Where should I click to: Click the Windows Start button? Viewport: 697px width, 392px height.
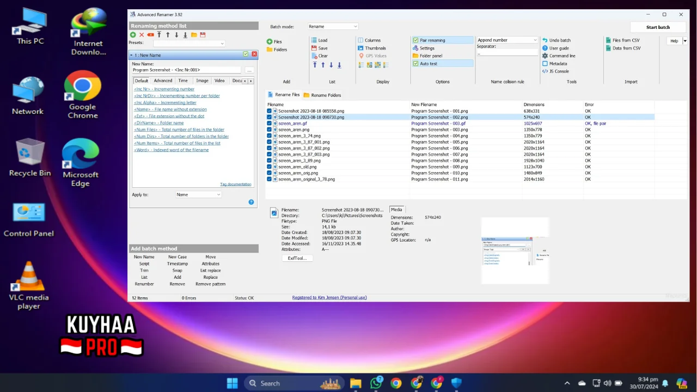(232, 383)
